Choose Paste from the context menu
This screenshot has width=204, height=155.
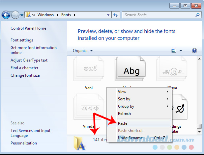coord(123,123)
